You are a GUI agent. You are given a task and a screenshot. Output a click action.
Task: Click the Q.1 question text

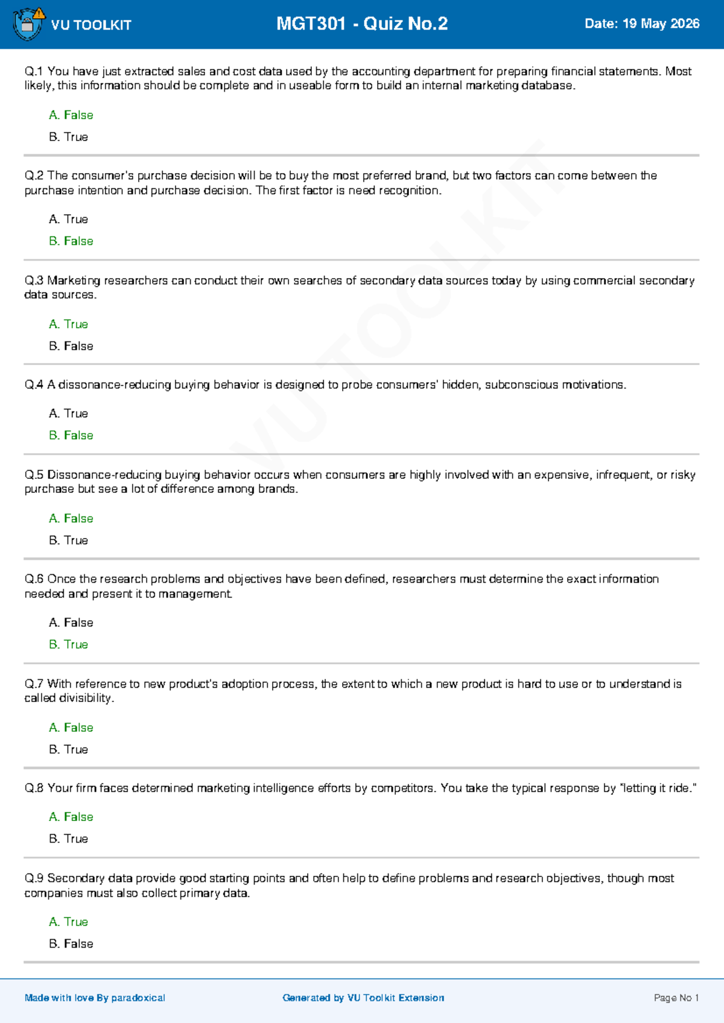pyautogui.click(x=358, y=78)
